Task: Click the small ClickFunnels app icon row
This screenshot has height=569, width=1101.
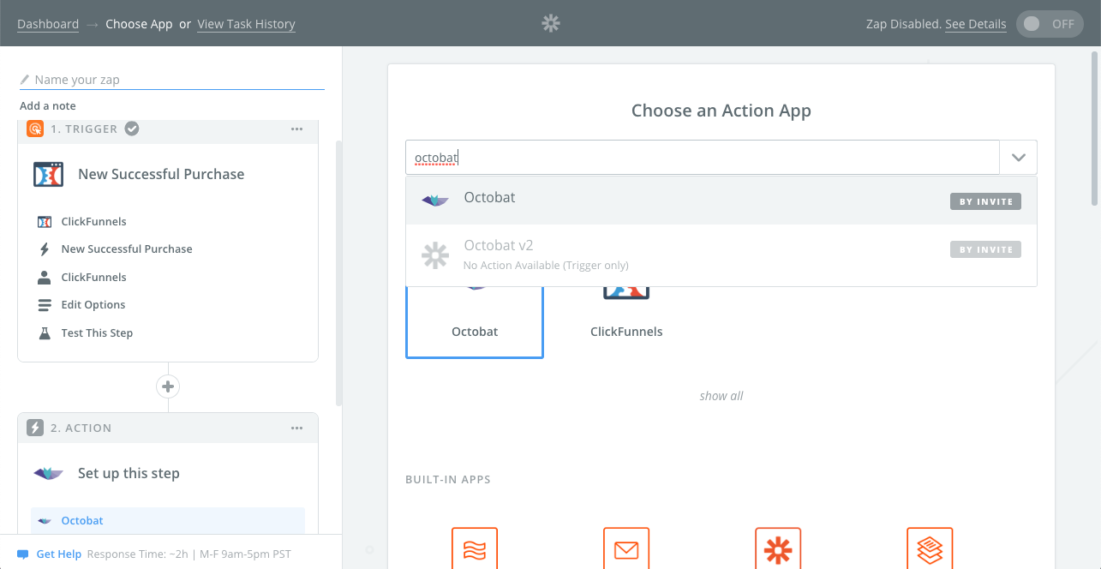Action: pyautogui.click(x=45, y=222)
